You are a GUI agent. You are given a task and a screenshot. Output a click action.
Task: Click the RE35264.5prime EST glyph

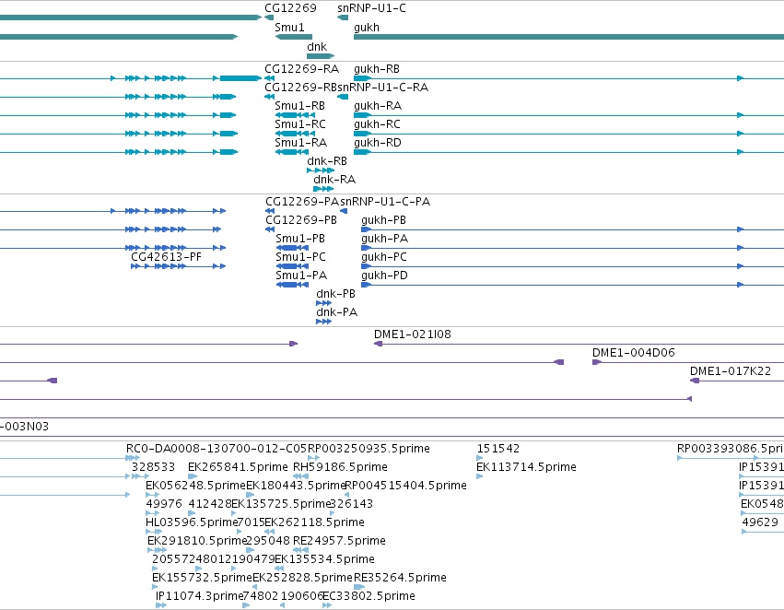point(359,587)
